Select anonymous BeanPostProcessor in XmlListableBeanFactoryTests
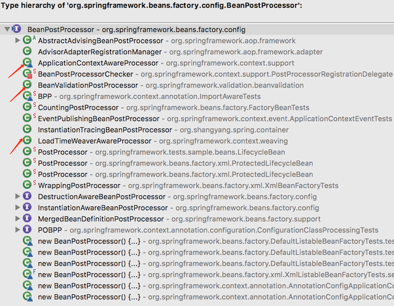The image size is (394, 306). coord(88,275)
